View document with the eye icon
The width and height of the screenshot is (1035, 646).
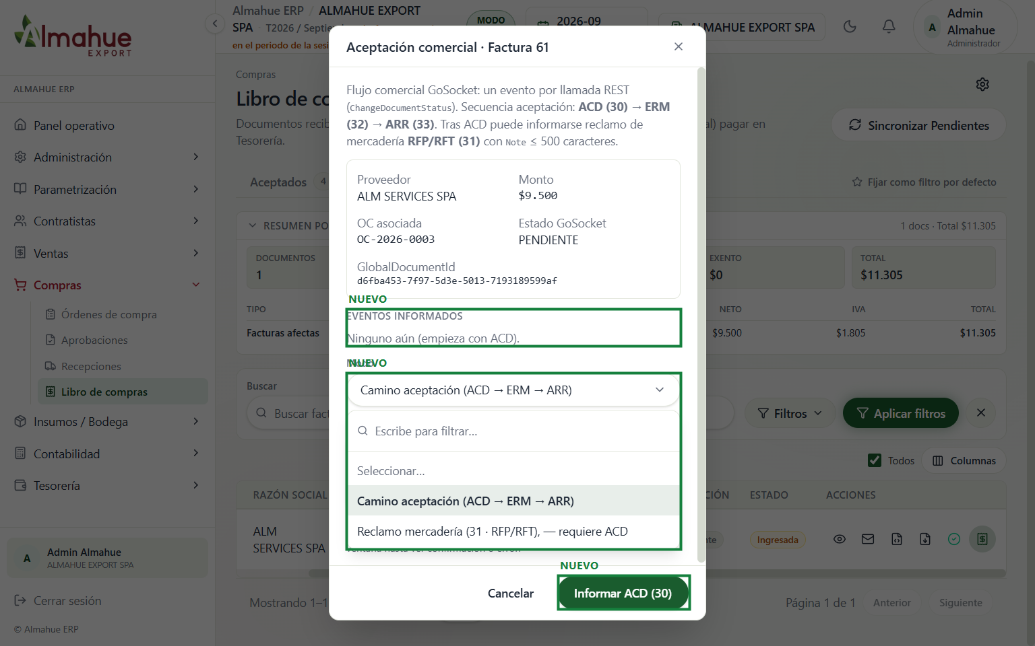click(840, 539)
